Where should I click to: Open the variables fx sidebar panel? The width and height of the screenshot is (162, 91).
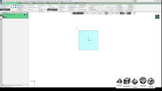tap(1, 17)
